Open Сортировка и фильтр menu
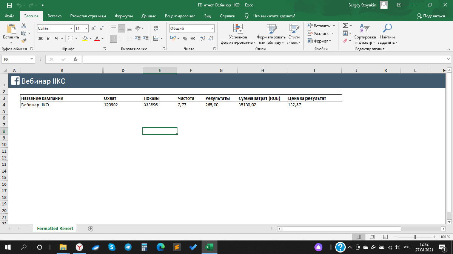 (365, 34)
